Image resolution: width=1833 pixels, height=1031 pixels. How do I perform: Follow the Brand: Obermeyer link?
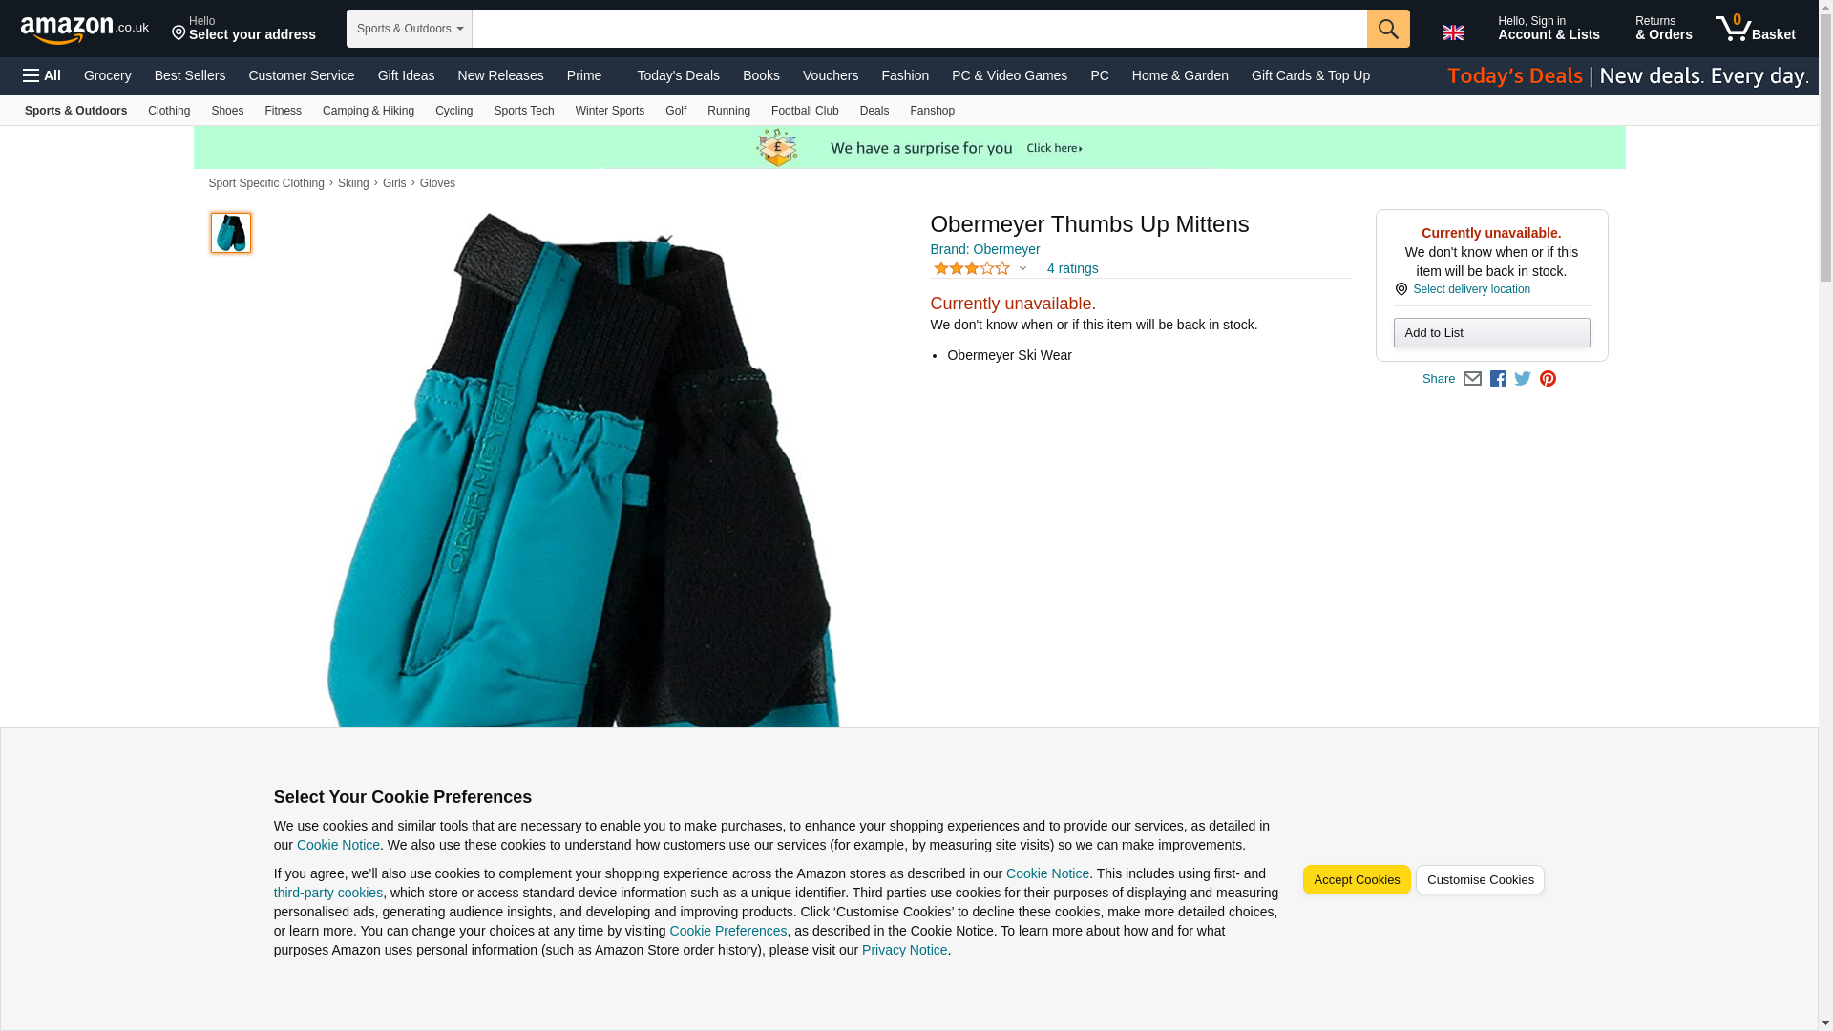984,249
